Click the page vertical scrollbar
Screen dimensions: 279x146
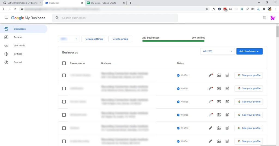(277, 32)
